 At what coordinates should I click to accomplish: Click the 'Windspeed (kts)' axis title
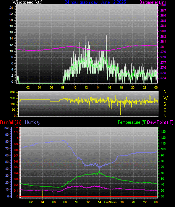[28, 2]
